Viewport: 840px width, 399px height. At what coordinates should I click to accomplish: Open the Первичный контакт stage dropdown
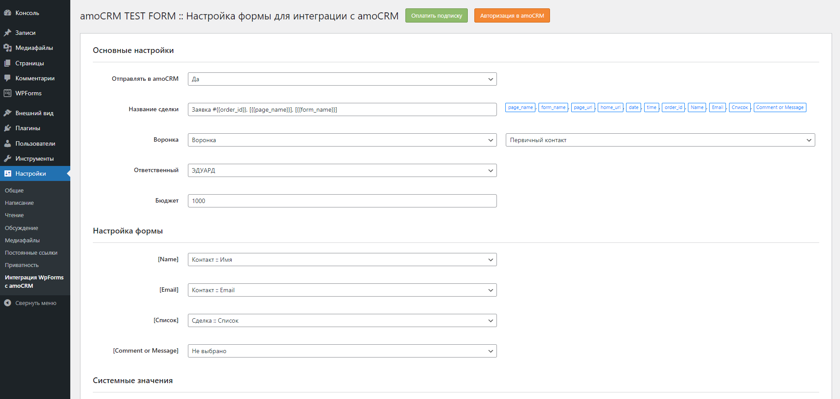coord(660,140)
